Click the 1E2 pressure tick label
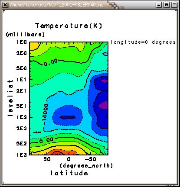Screen dimensions: 180x187 22,117
